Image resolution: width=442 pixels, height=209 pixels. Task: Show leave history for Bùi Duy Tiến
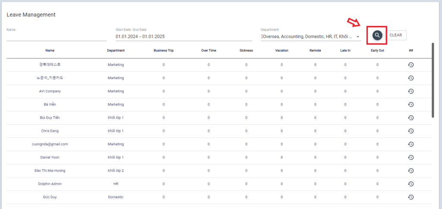pos(411,117)
